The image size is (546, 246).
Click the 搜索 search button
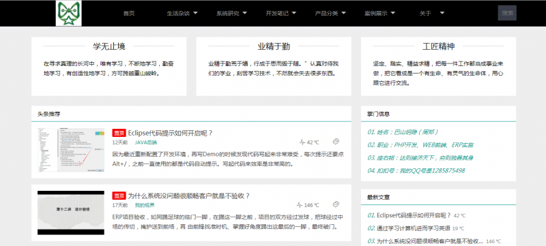pyautogui.click(x=507, y=13)
